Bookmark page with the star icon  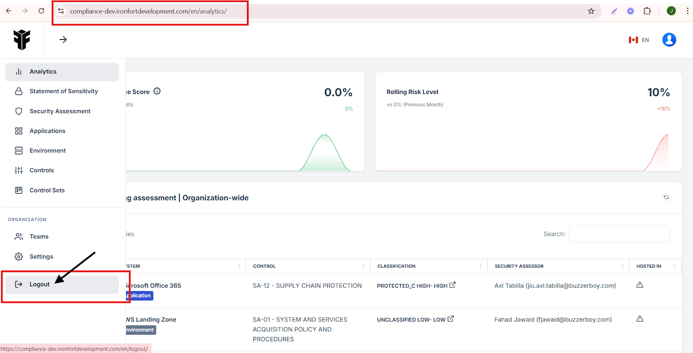point(591,11)
